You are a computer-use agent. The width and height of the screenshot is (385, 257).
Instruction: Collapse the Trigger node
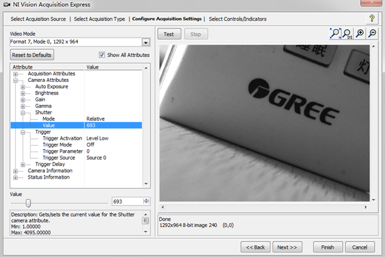23,132
